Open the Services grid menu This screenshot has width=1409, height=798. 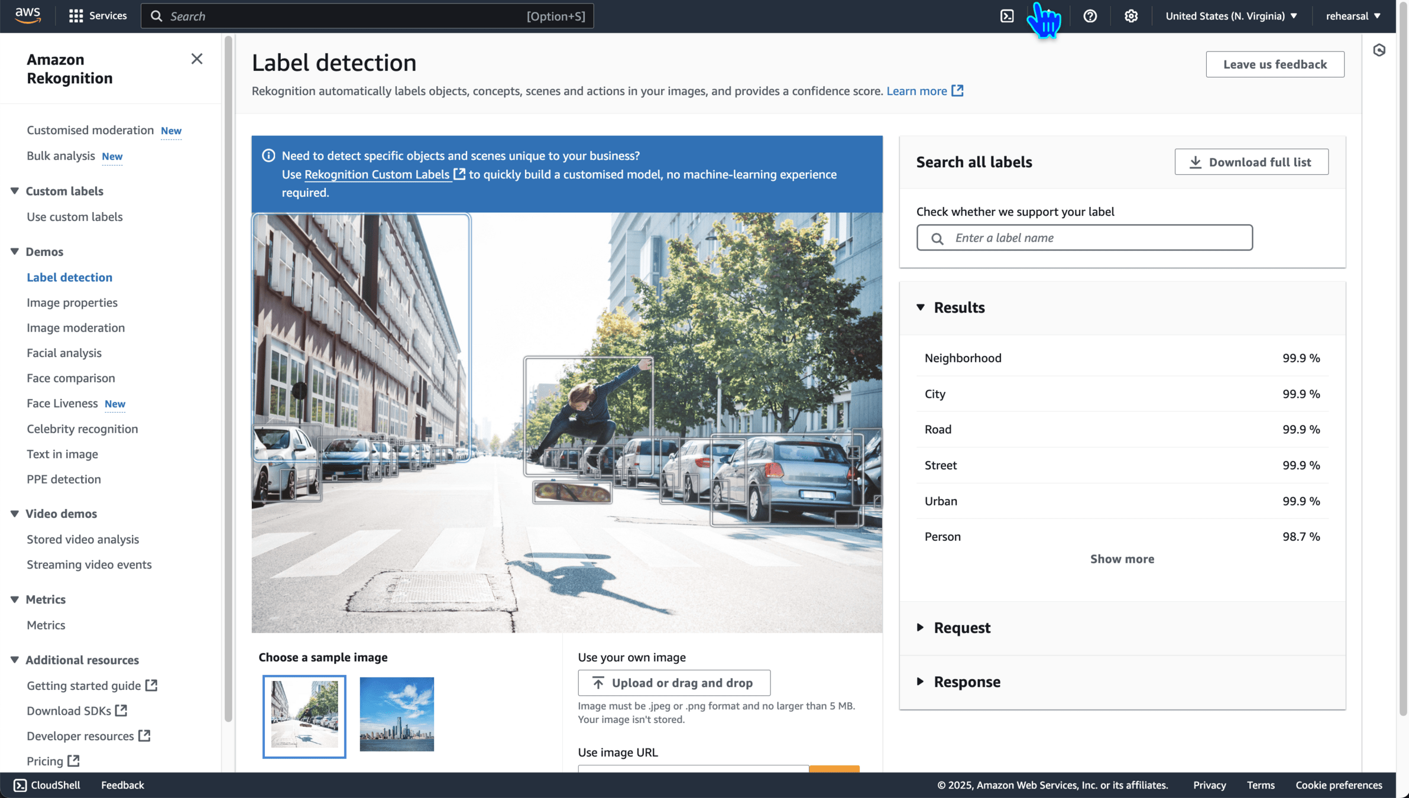(x=98, y=16)
